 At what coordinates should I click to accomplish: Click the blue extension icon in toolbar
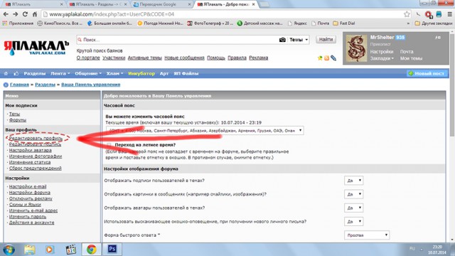coord(439,14)
